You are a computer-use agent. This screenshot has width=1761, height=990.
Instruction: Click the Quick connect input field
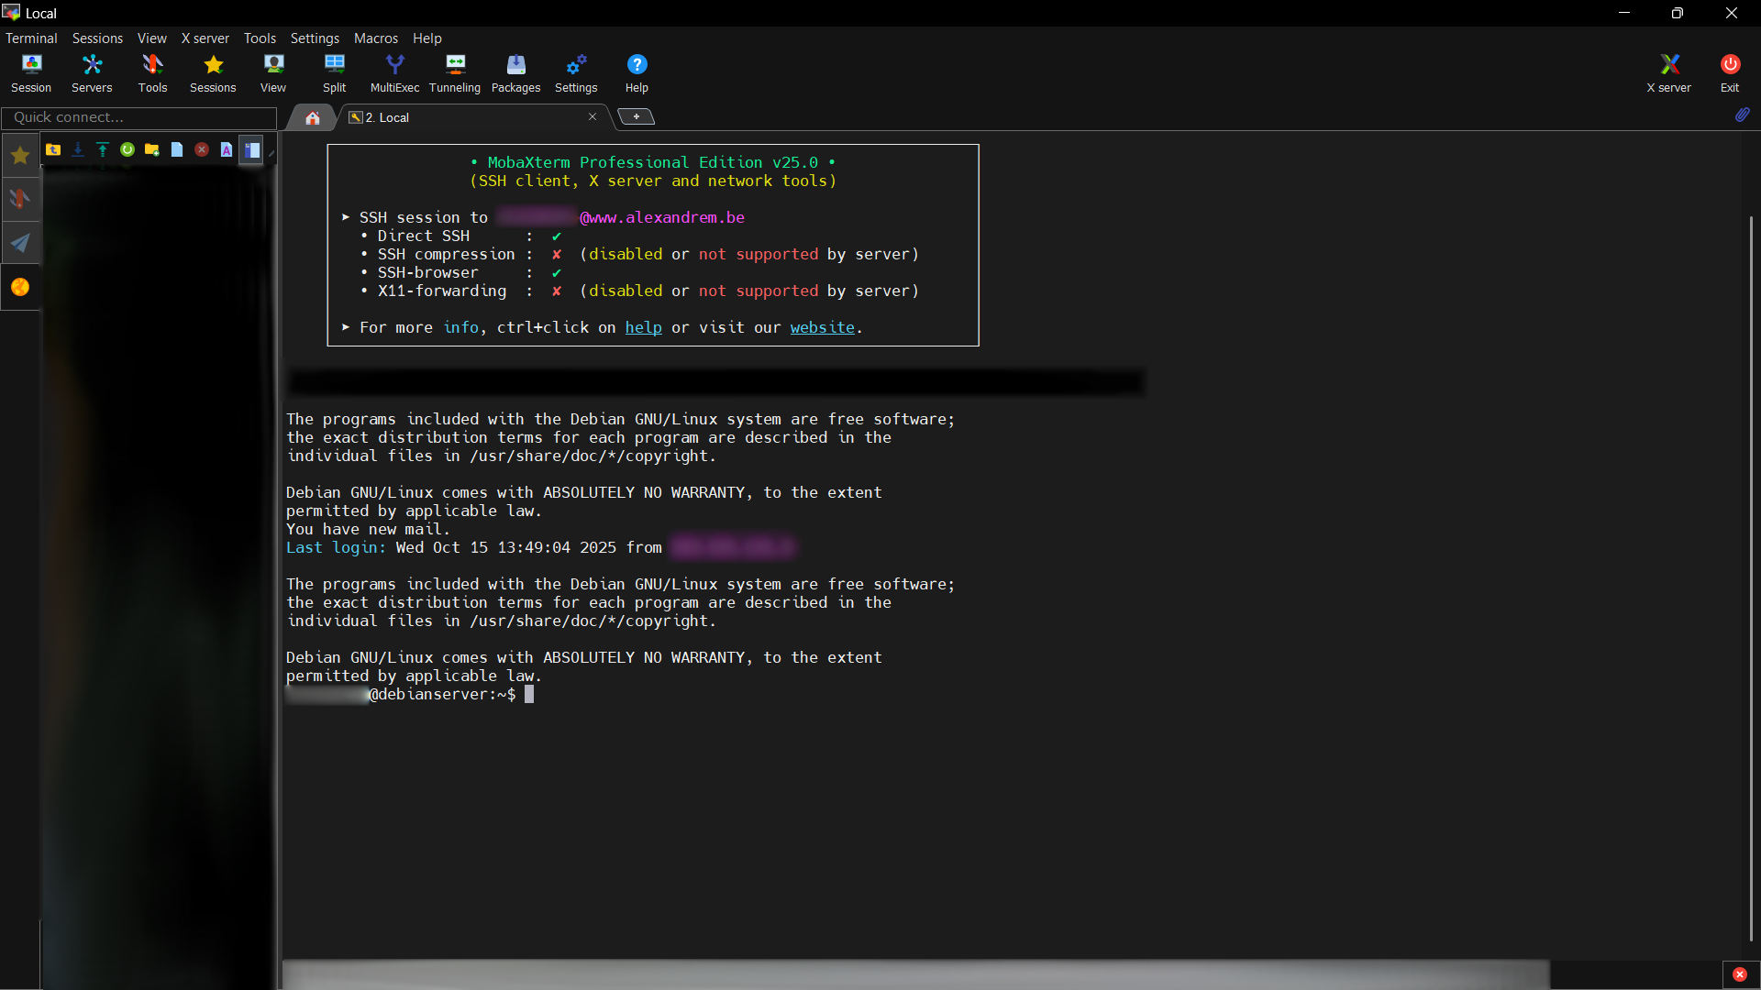(x=139, y=117)
